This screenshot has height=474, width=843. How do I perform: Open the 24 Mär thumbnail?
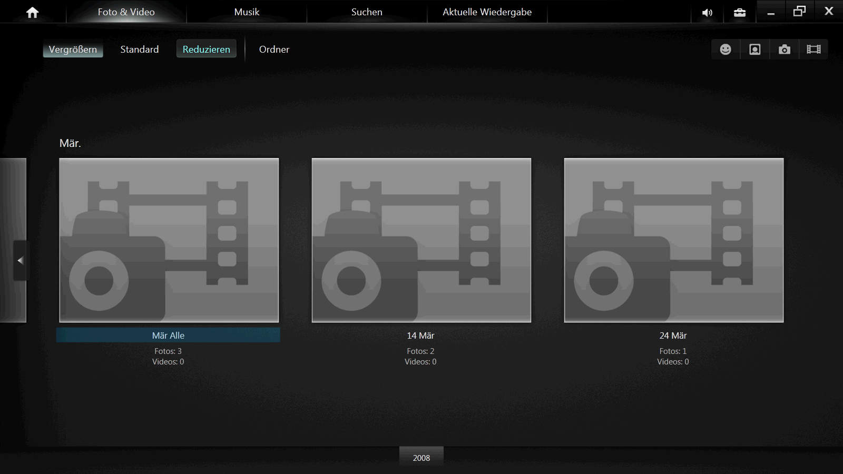point(673,240)
